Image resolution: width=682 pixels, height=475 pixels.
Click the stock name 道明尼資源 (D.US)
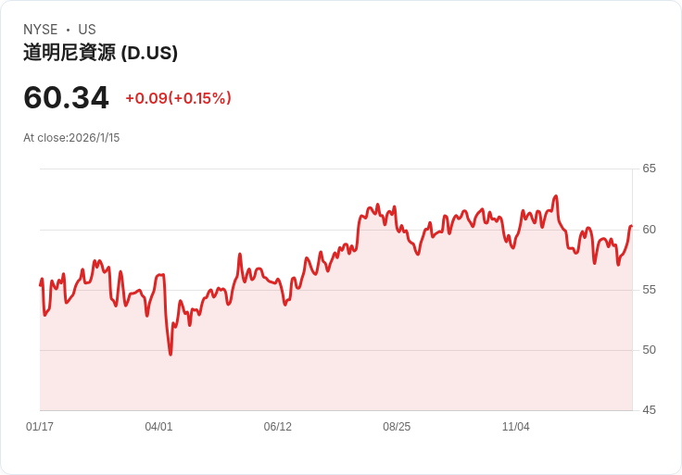(100, 53)
